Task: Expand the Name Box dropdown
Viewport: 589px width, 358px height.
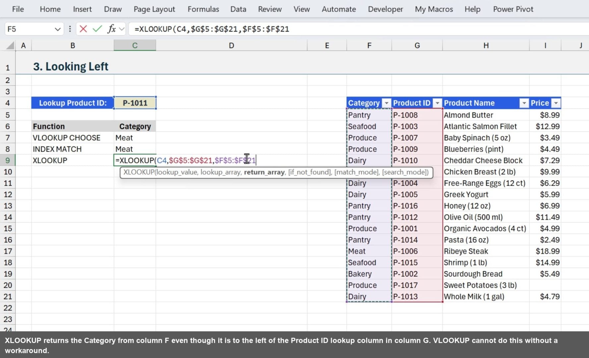Action: tap(57, 29)
